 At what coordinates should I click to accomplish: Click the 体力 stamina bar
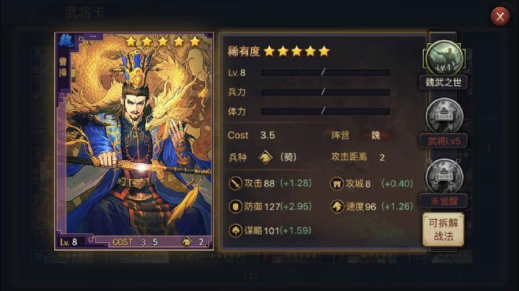coord(325,111)
